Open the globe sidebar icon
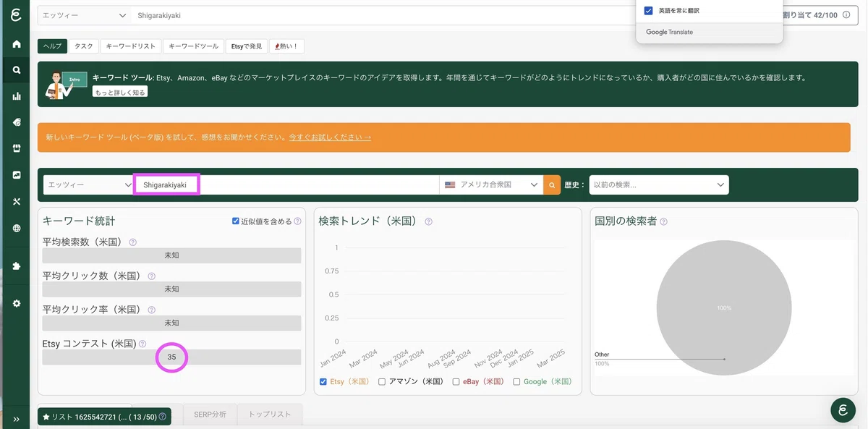This screenshot has width=868, height=429. (16, 228)
